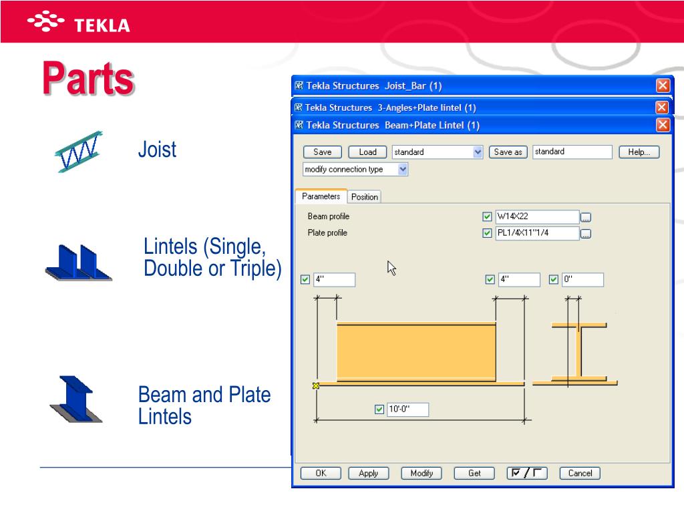Click the 0" offset field
684x513 pixels.
click(582, 280)
